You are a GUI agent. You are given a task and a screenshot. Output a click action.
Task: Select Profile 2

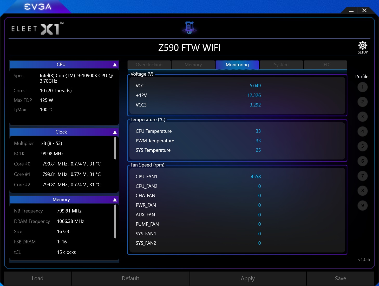[x=362, y=102]
